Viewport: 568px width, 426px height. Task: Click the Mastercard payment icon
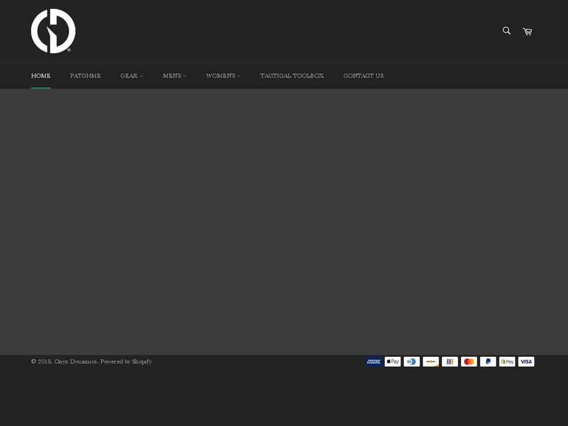click(469, 362)
